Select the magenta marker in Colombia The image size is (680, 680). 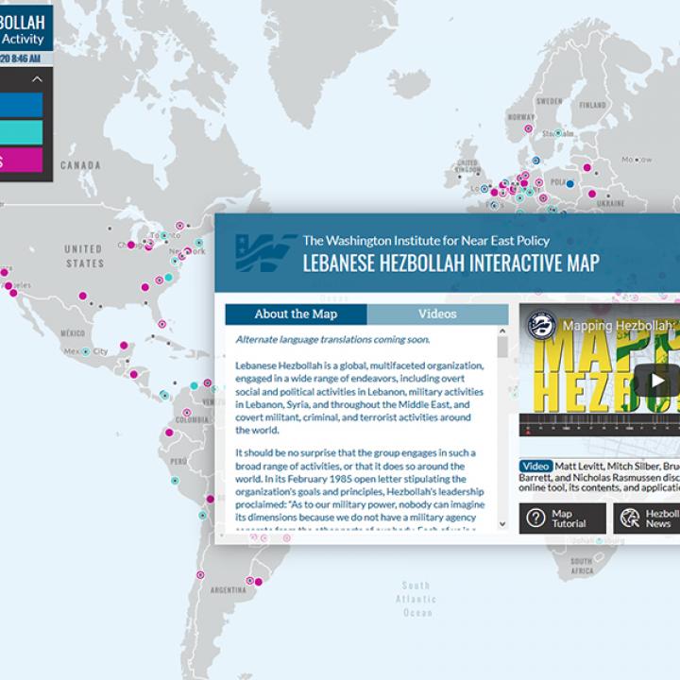(x=186, y=413)
